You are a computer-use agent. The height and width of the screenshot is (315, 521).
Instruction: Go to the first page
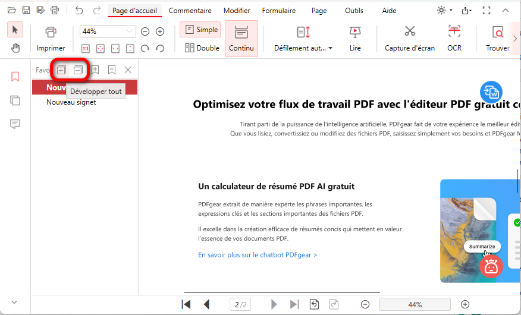click(186, 304)
